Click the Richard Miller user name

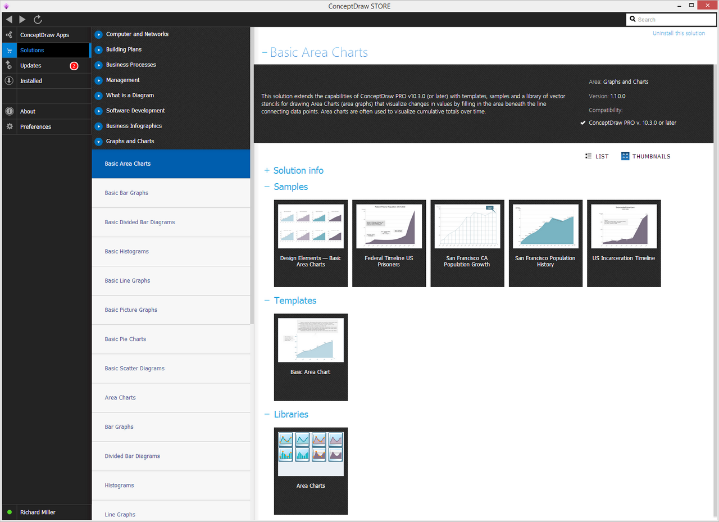click(38, 512)
